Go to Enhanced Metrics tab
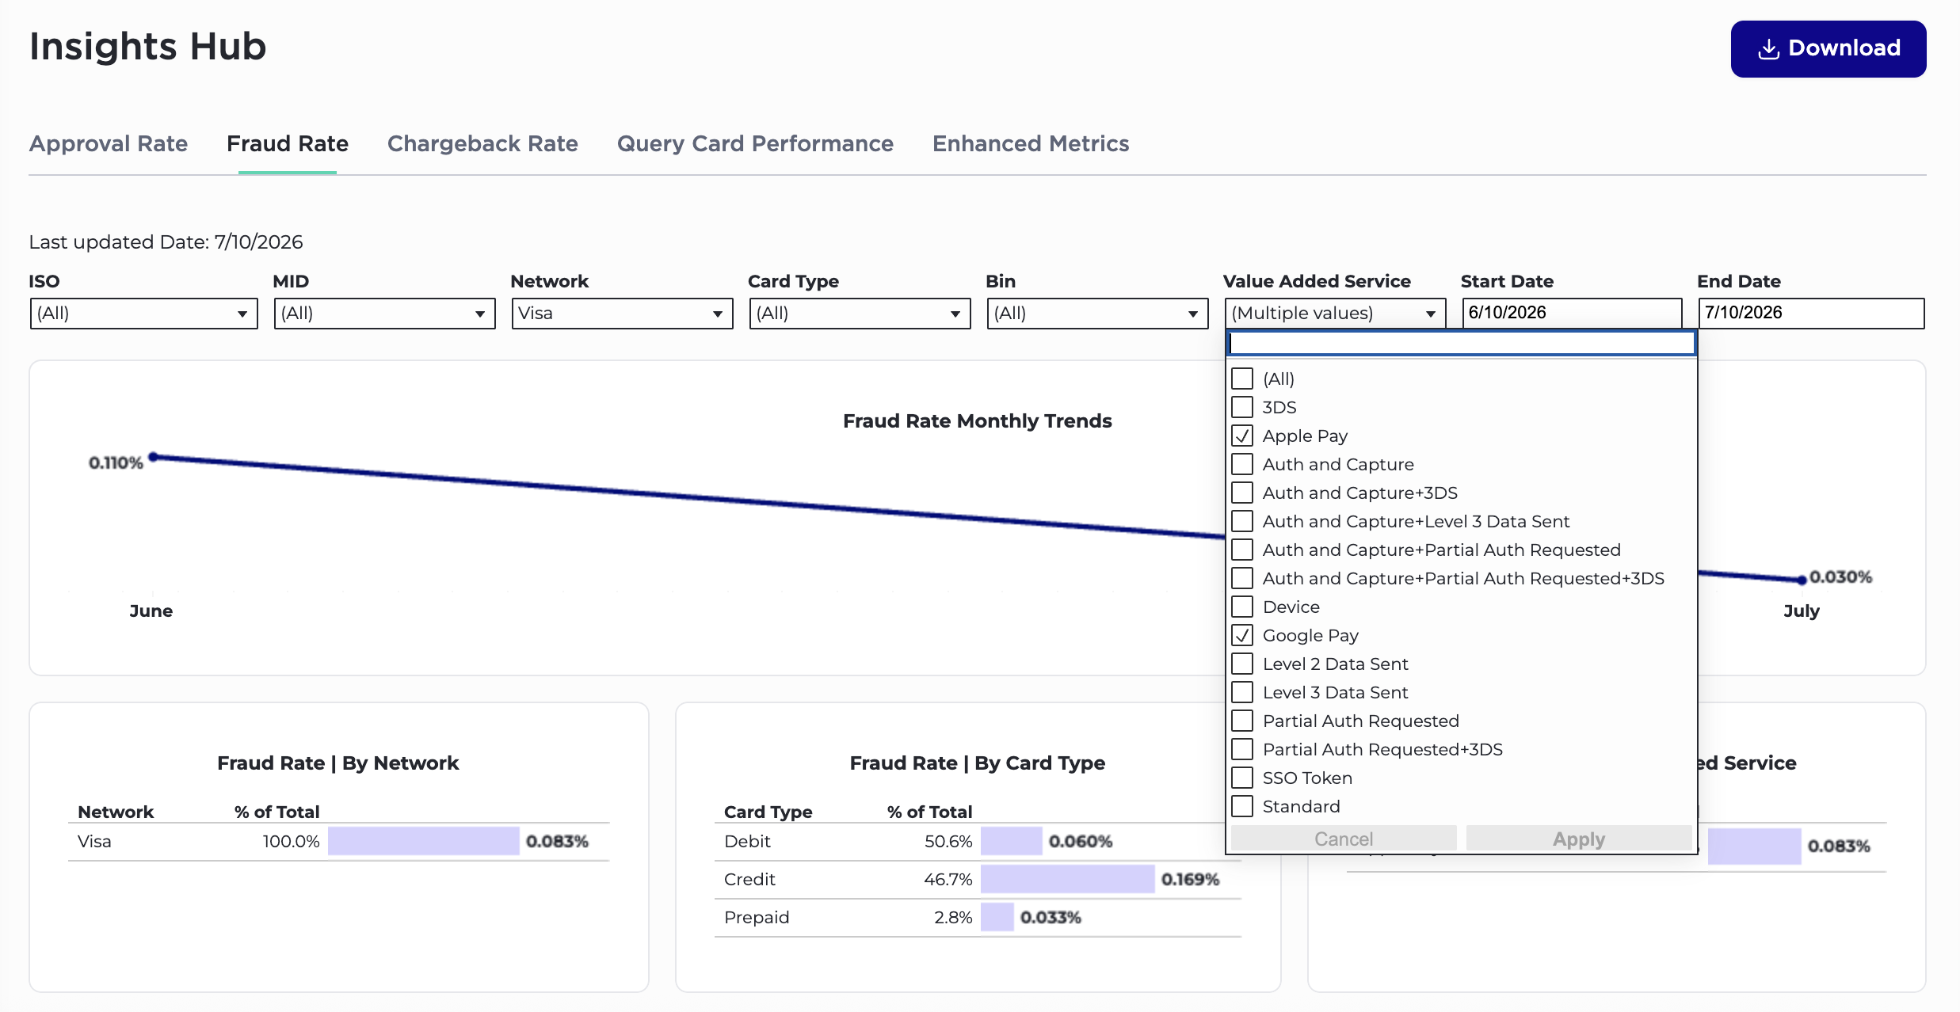Screen dimensions: 1960x1012 (x=1031, y=143)
